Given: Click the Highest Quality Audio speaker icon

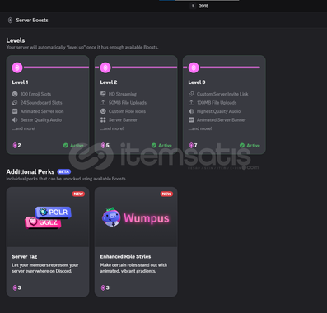Looking at the screenshot, I should pyautogui.click(x=191, y=111).
